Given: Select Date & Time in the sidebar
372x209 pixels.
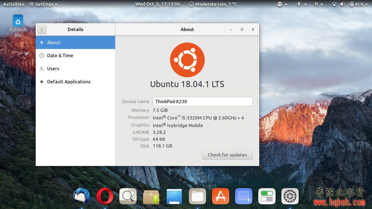Looking at the screenshot, I should coord(60,56).
